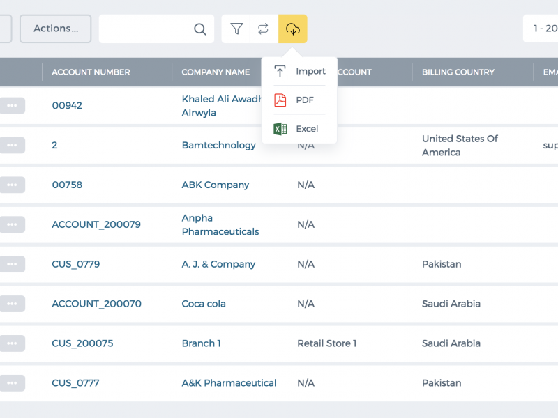The width and height of the screenshot is (558, 418).
Task: Open the filter funnel icon
Action: click(236, 29)
